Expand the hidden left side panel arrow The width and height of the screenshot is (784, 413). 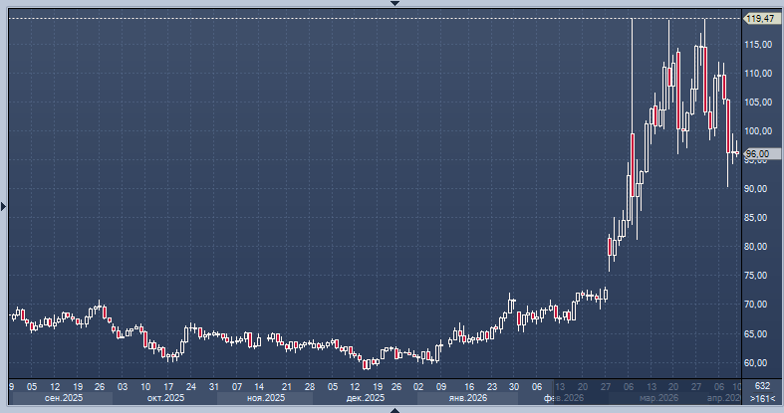(4, 207)
